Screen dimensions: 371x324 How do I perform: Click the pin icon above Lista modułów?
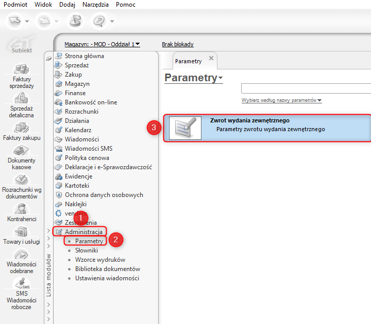49,58
